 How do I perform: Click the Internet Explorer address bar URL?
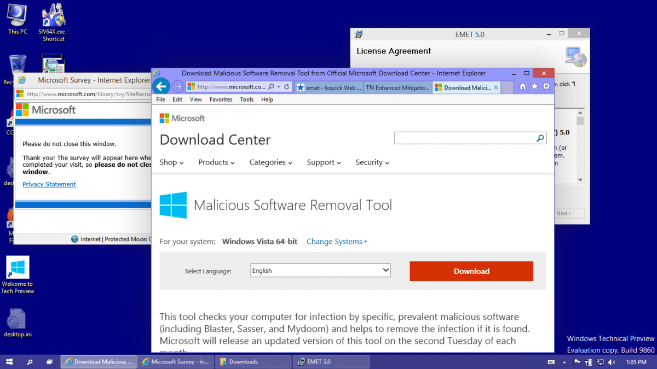(231, 87)
